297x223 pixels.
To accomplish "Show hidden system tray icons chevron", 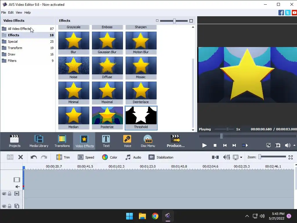I will point(247,216).
